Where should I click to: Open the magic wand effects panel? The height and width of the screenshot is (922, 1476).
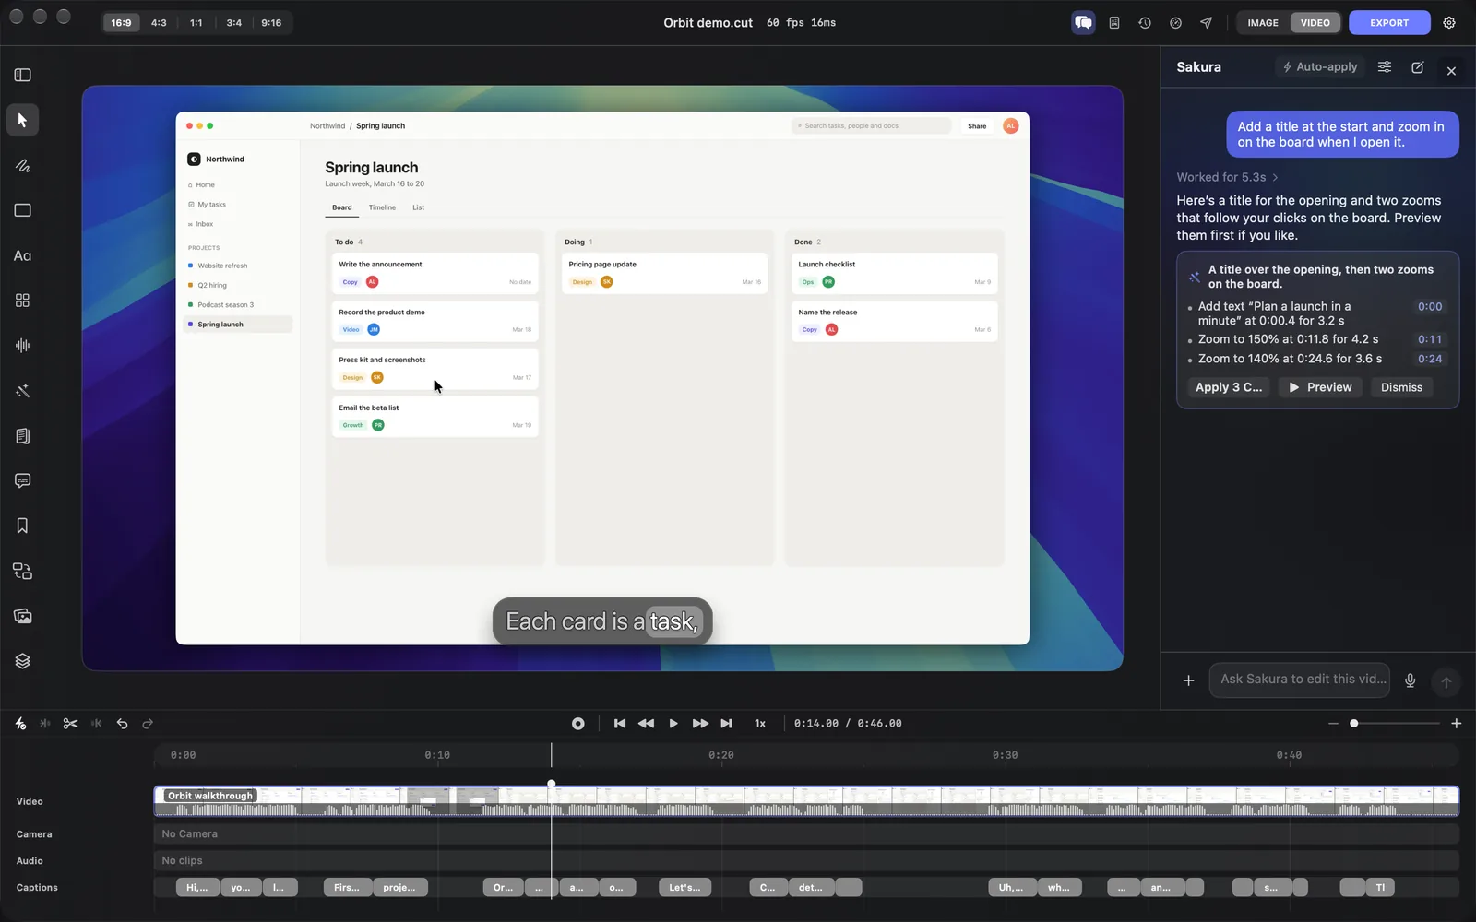(22, 391)
